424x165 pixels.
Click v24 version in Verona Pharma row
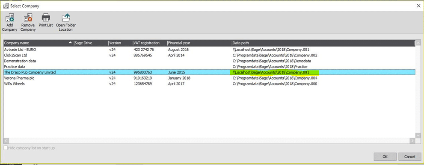112,78
